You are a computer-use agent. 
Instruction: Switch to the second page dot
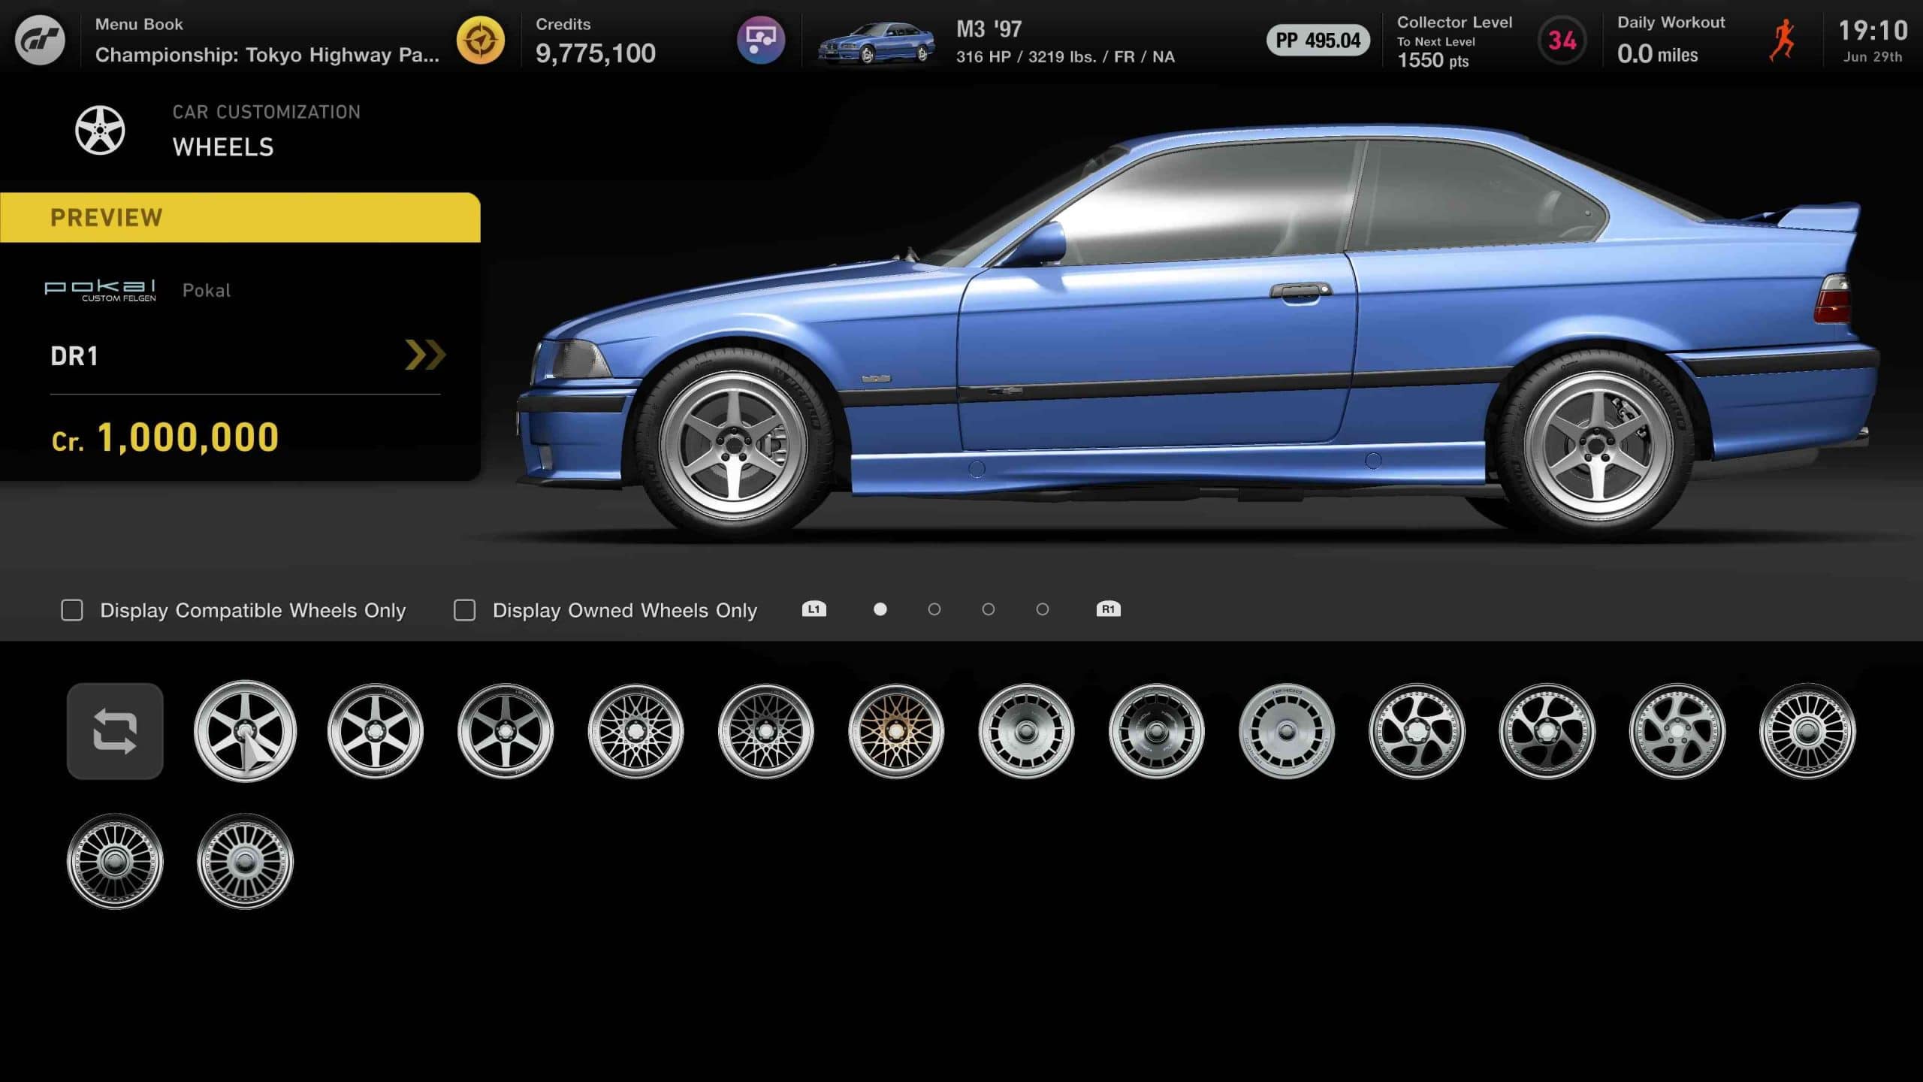(x=934, y=609)
